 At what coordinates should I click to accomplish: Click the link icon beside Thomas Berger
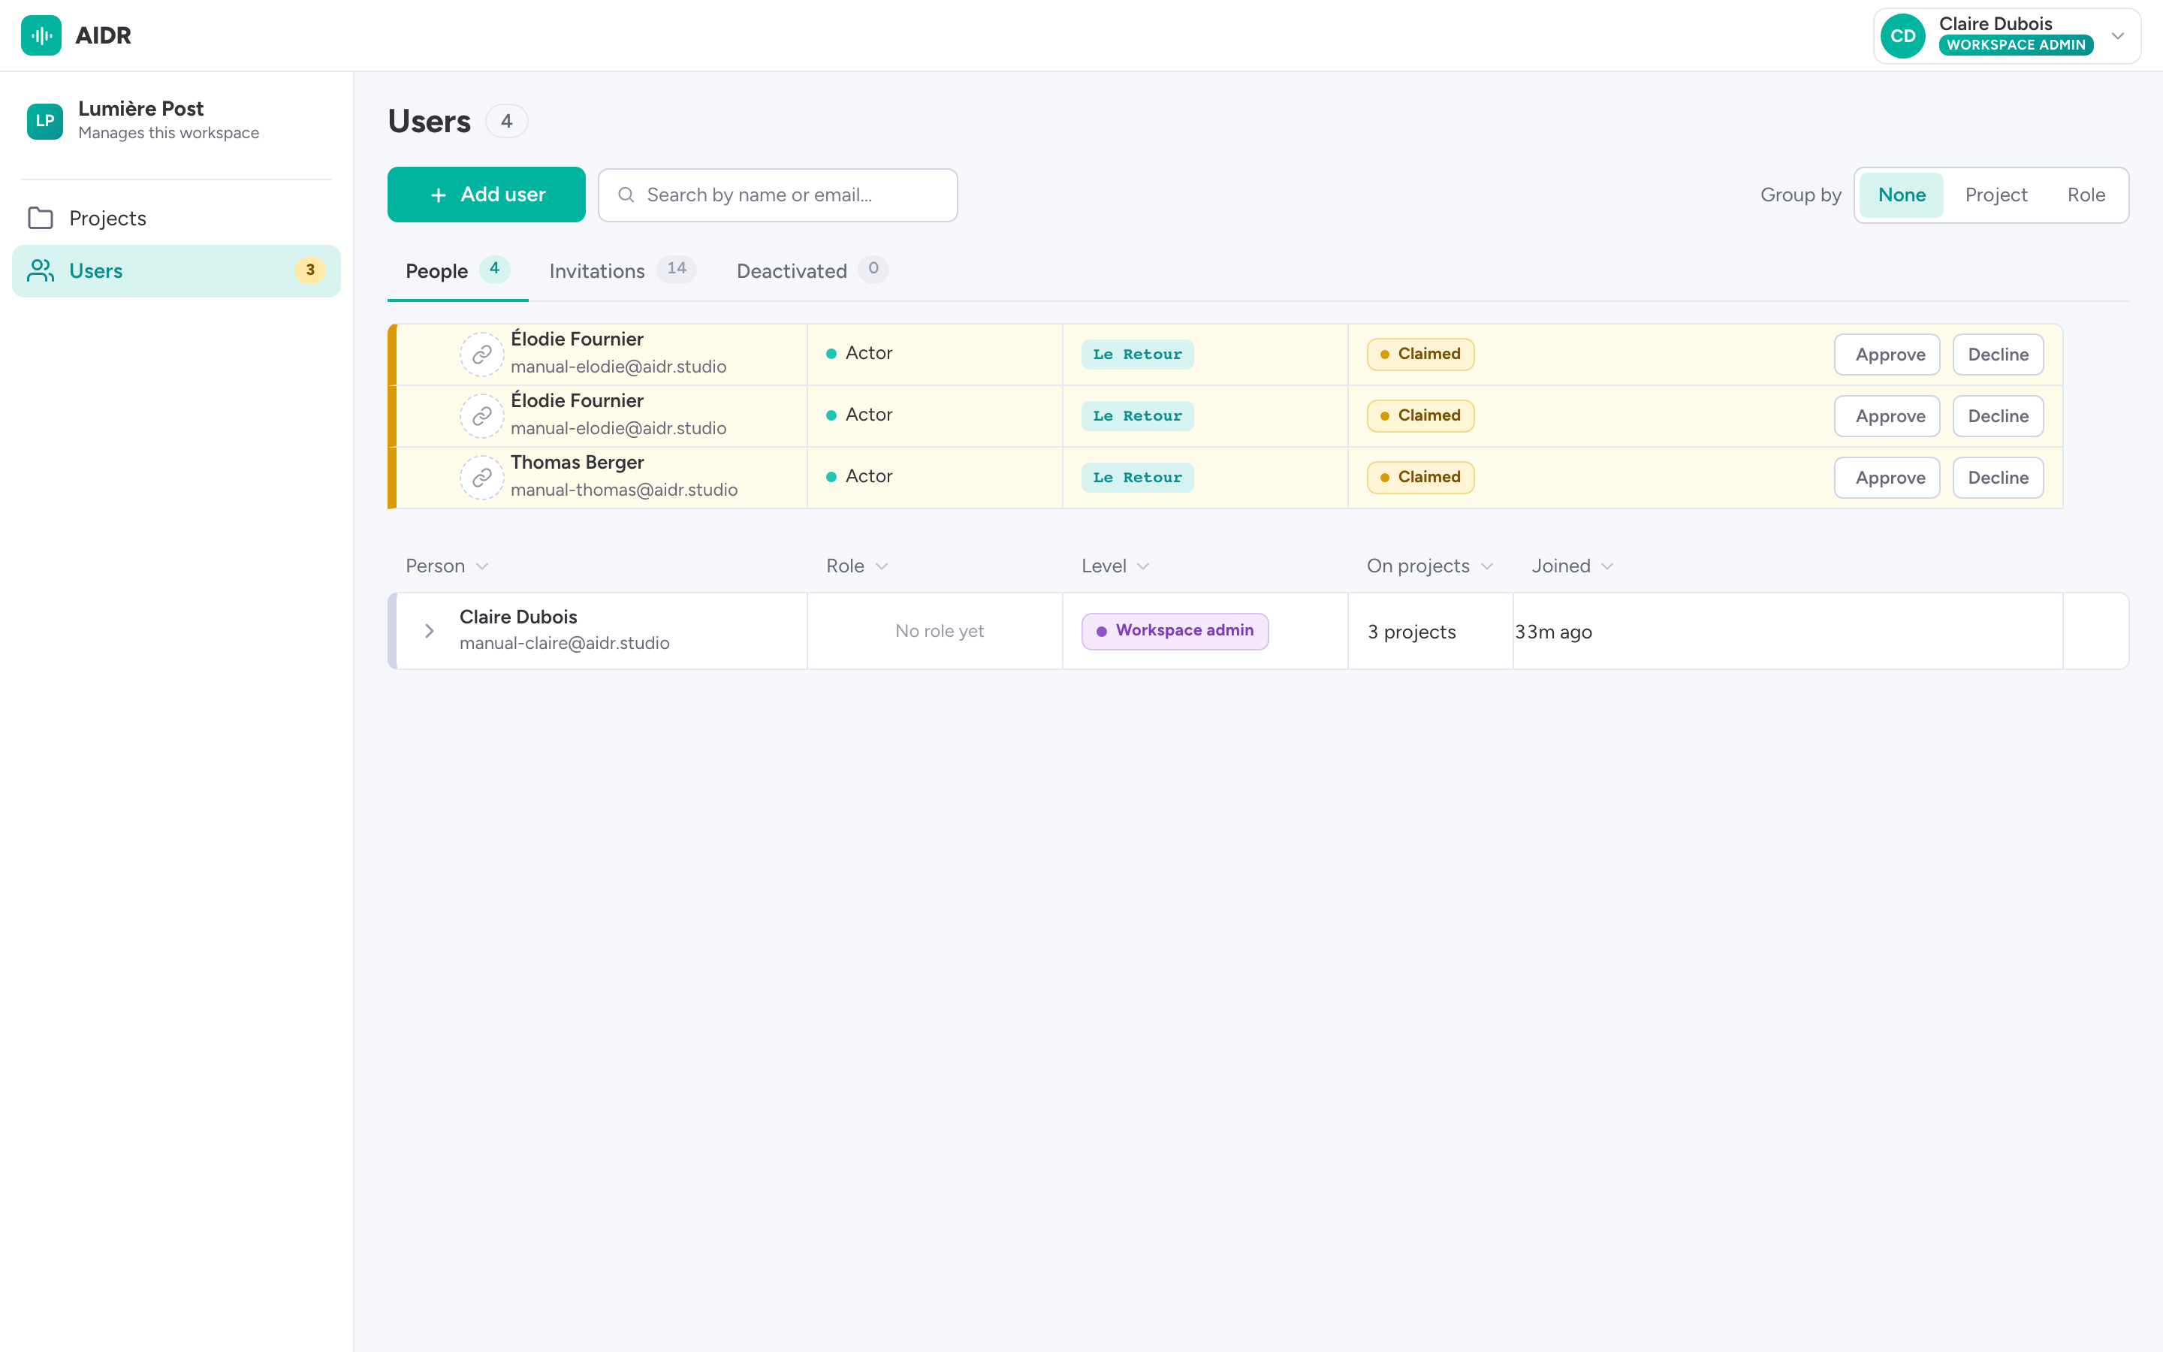481,478
